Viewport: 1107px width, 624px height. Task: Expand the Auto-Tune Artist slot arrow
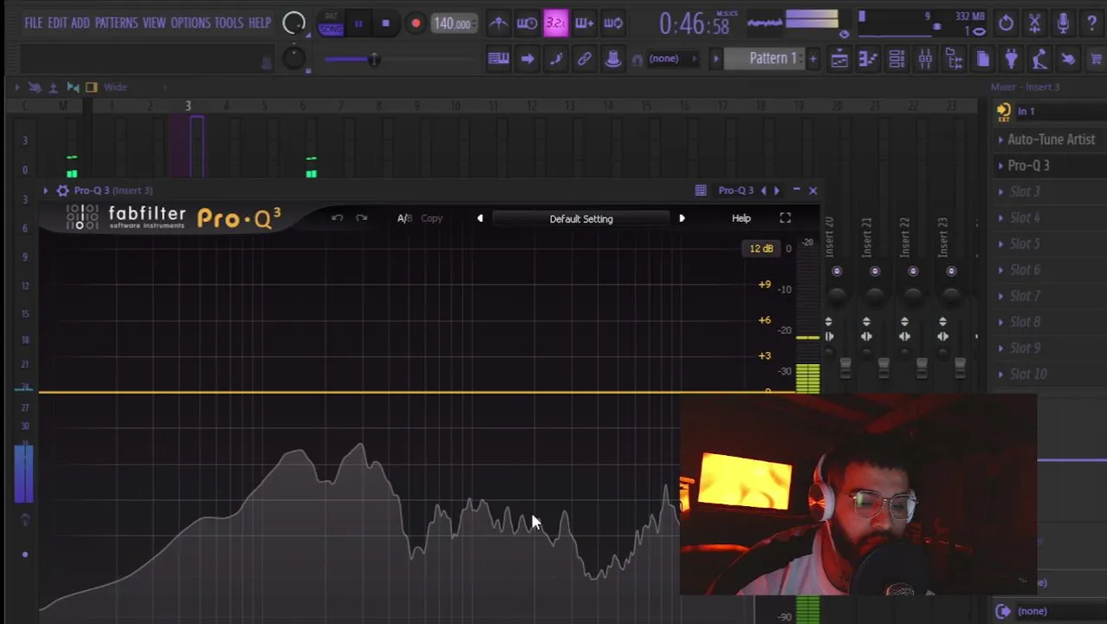[x=1000, y=140]
